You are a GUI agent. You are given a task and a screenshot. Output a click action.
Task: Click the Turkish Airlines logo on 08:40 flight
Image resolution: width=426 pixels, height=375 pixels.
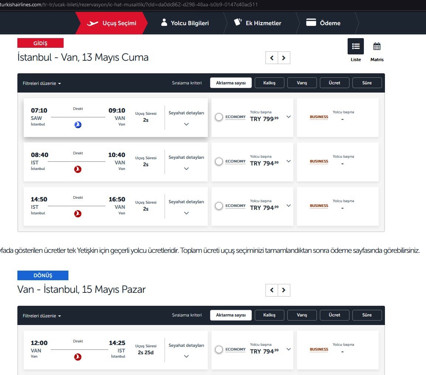78,169
